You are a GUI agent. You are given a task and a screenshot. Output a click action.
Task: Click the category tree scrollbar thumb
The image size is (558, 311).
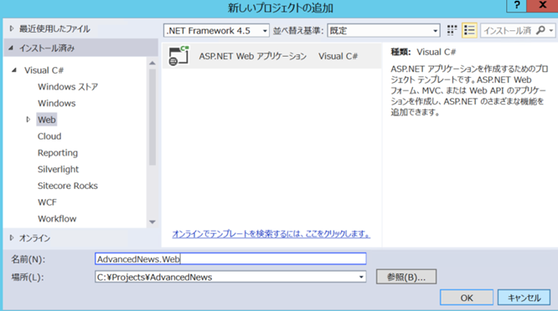[x=152, y=117]
